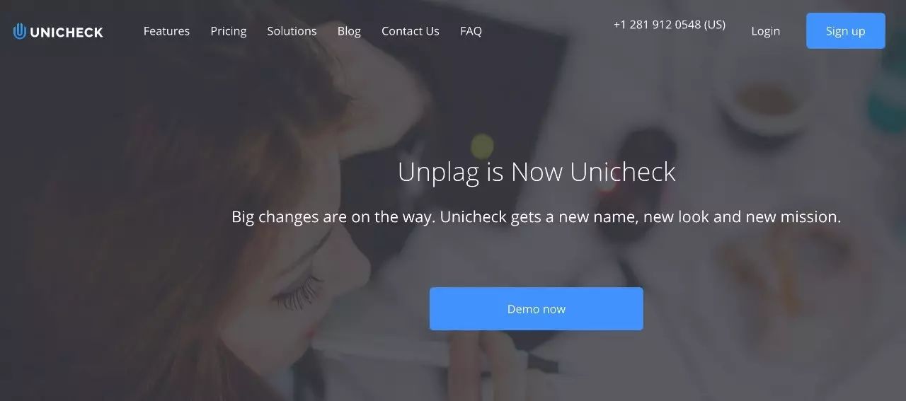Go to the Pricing page
Screen dimensions: 906x401
click(x=229, y=31)
